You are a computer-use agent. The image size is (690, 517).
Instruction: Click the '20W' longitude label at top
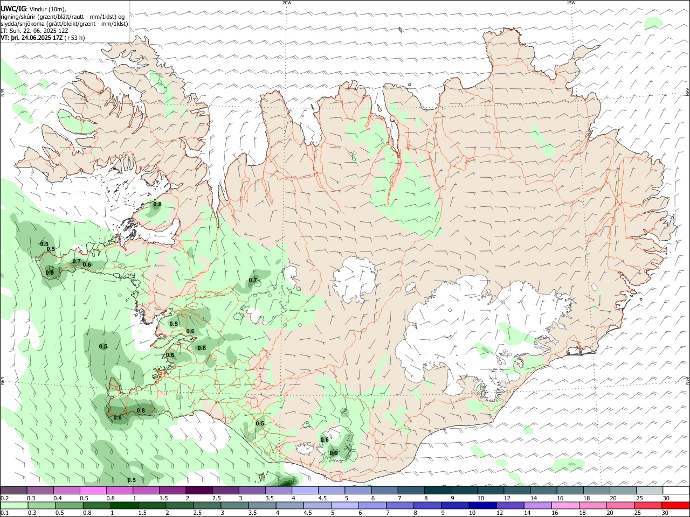(287, 3)
